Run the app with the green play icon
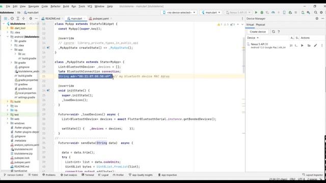 256,12
